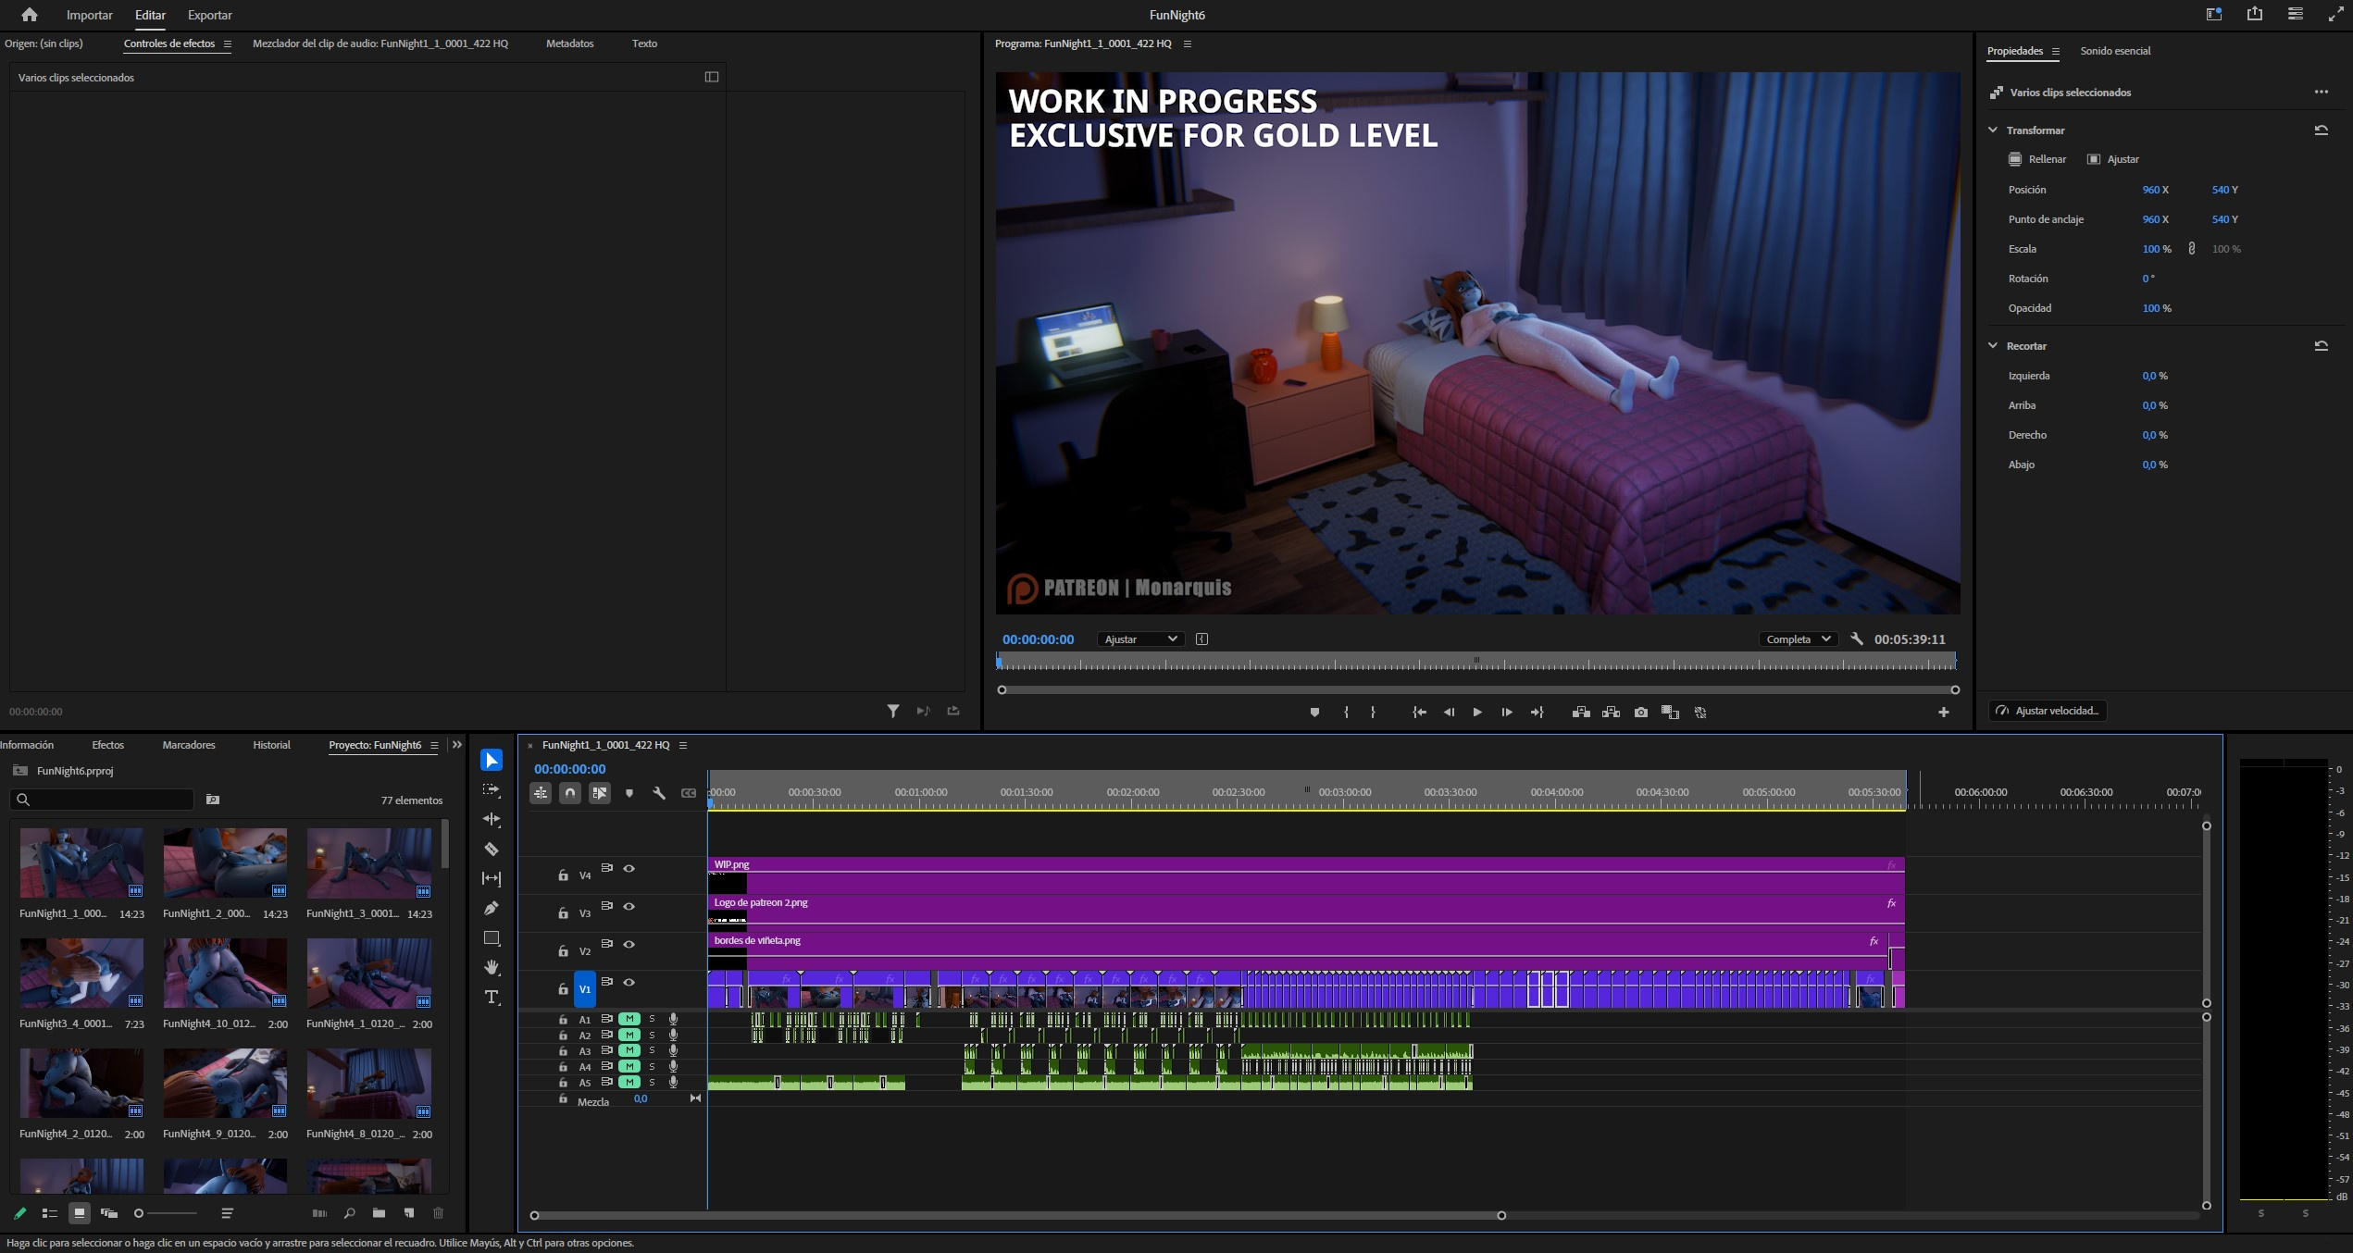
Task: Switch to the Efectos panel tab
Action: [x=107, y=745]
